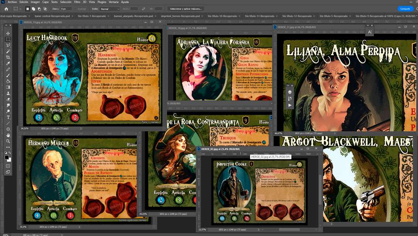The image size is (418, 236).
Task: Click 'Seleccionar y aplicar máscara...' button
Action: click(x=185, y=8)
